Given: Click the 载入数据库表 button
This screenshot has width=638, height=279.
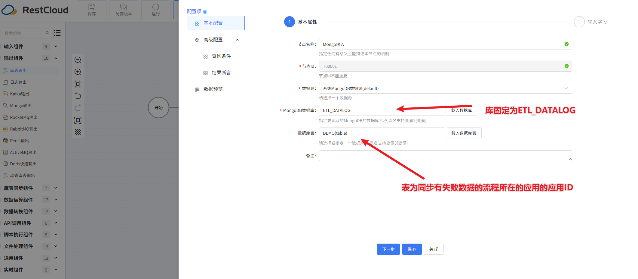Looking at the screenshot, I should tap(464, 133).
